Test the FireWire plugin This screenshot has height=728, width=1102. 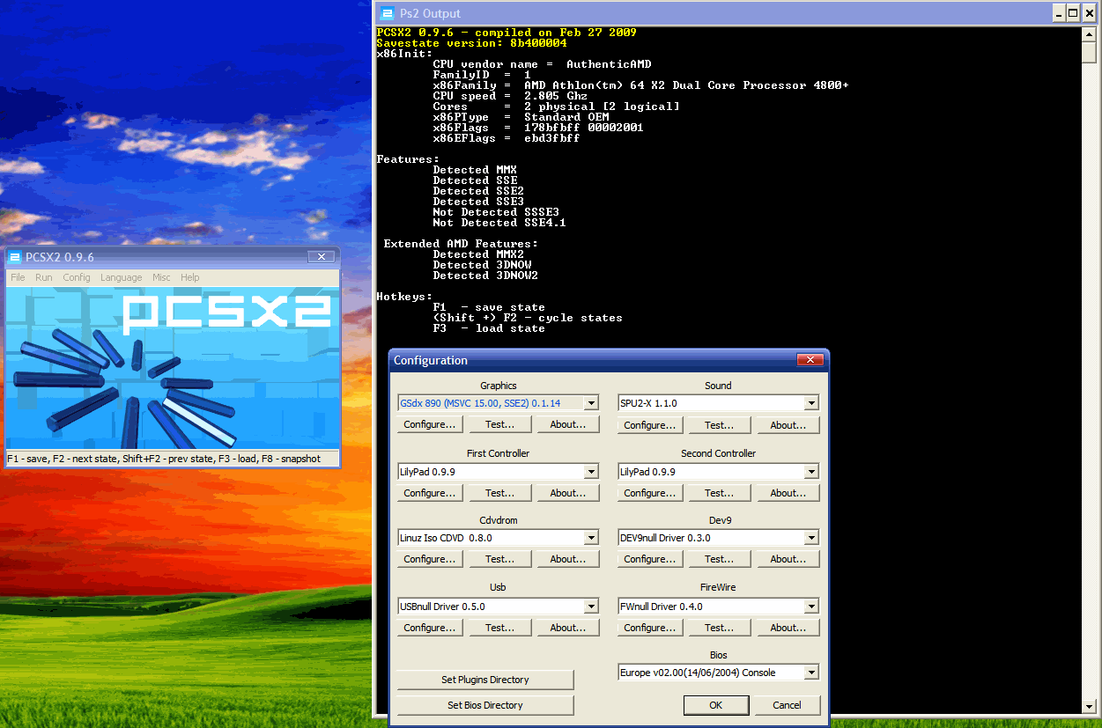tap(720, 628)
